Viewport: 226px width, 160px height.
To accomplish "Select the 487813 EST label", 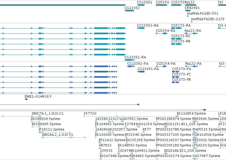I will [105, 145].
